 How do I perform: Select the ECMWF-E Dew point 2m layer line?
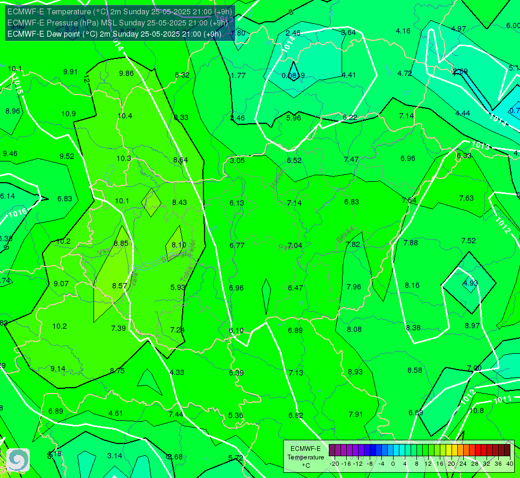(114, 34)
